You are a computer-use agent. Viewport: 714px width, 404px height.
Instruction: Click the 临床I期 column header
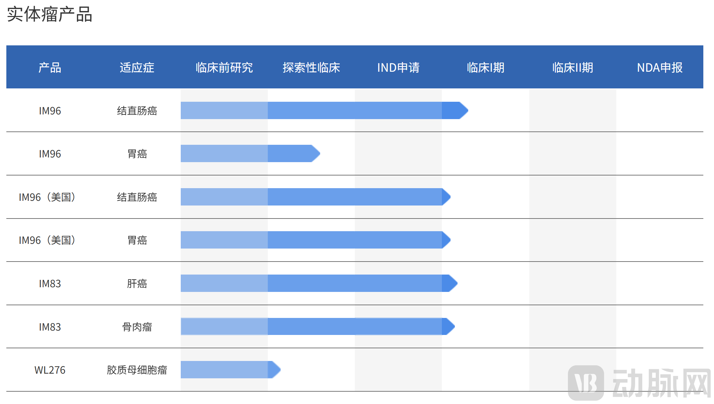[485, 67]
